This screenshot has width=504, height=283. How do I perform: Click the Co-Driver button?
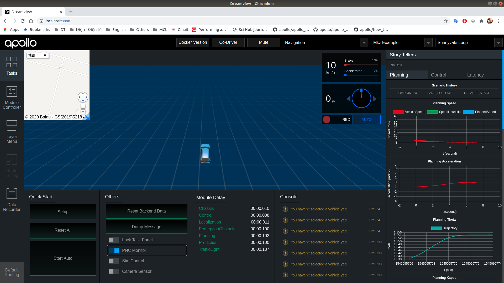(x=228, y=42)
